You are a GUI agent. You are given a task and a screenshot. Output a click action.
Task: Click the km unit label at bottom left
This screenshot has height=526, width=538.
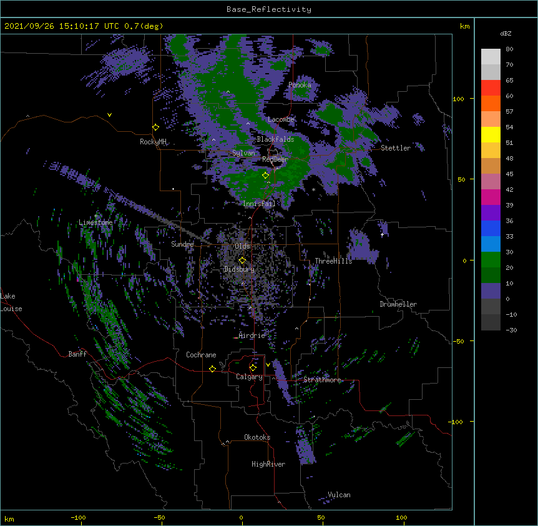pyautogui.click(x=9, y=519)
